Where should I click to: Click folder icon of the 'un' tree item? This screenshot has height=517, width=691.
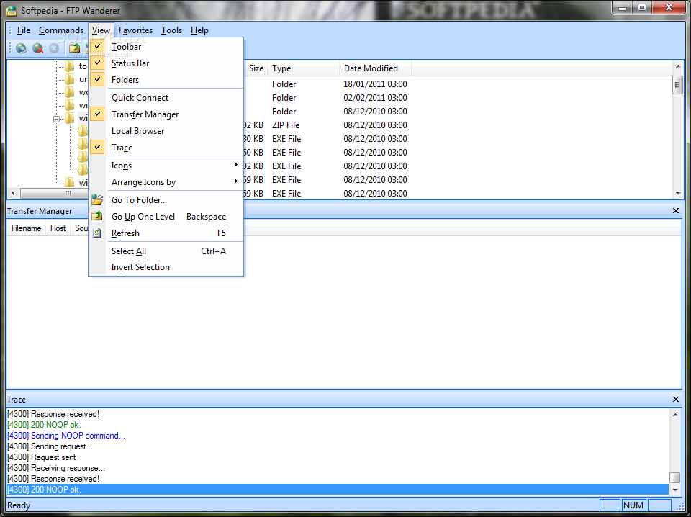tap(70, 79)
